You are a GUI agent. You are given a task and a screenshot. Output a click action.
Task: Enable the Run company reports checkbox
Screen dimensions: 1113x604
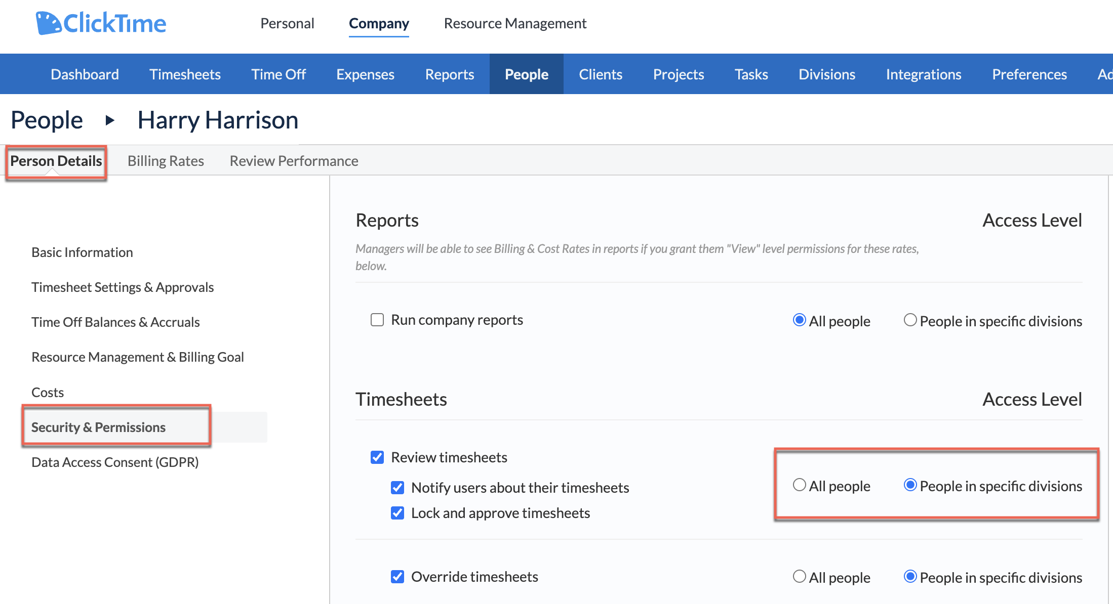click(x=377, y=320)
